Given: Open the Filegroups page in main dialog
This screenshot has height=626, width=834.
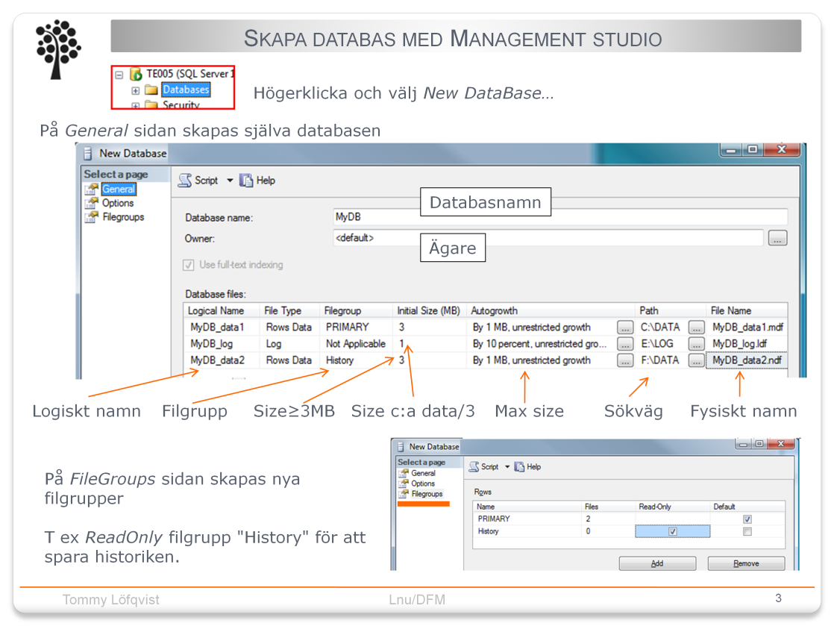Looking at the screenshot, I should point(123,217).
